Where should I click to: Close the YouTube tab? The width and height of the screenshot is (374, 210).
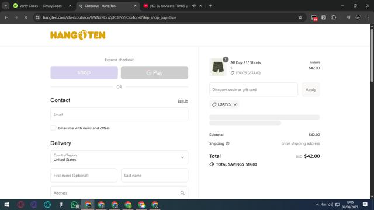pos(200,6)
